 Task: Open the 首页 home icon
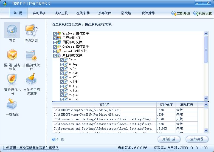click(12, 30)
